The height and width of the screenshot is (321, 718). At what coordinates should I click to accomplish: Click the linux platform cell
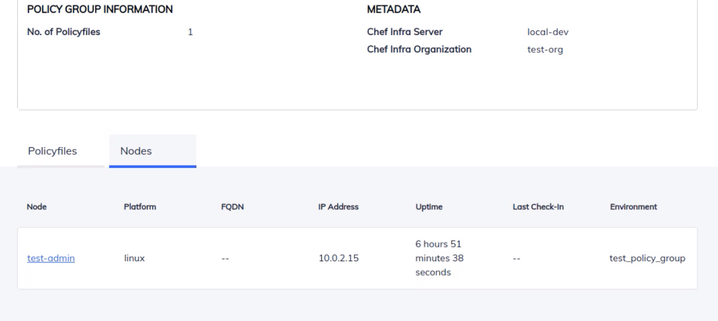[134, 258]
